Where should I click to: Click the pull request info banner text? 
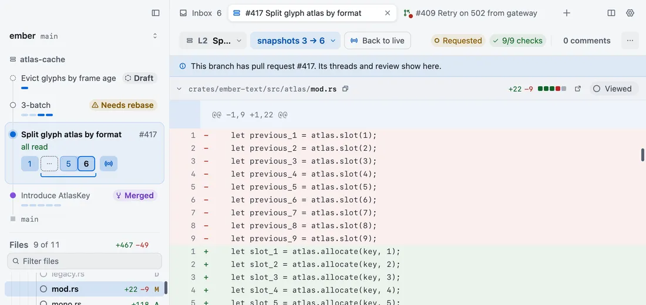[x=316, y=66]
